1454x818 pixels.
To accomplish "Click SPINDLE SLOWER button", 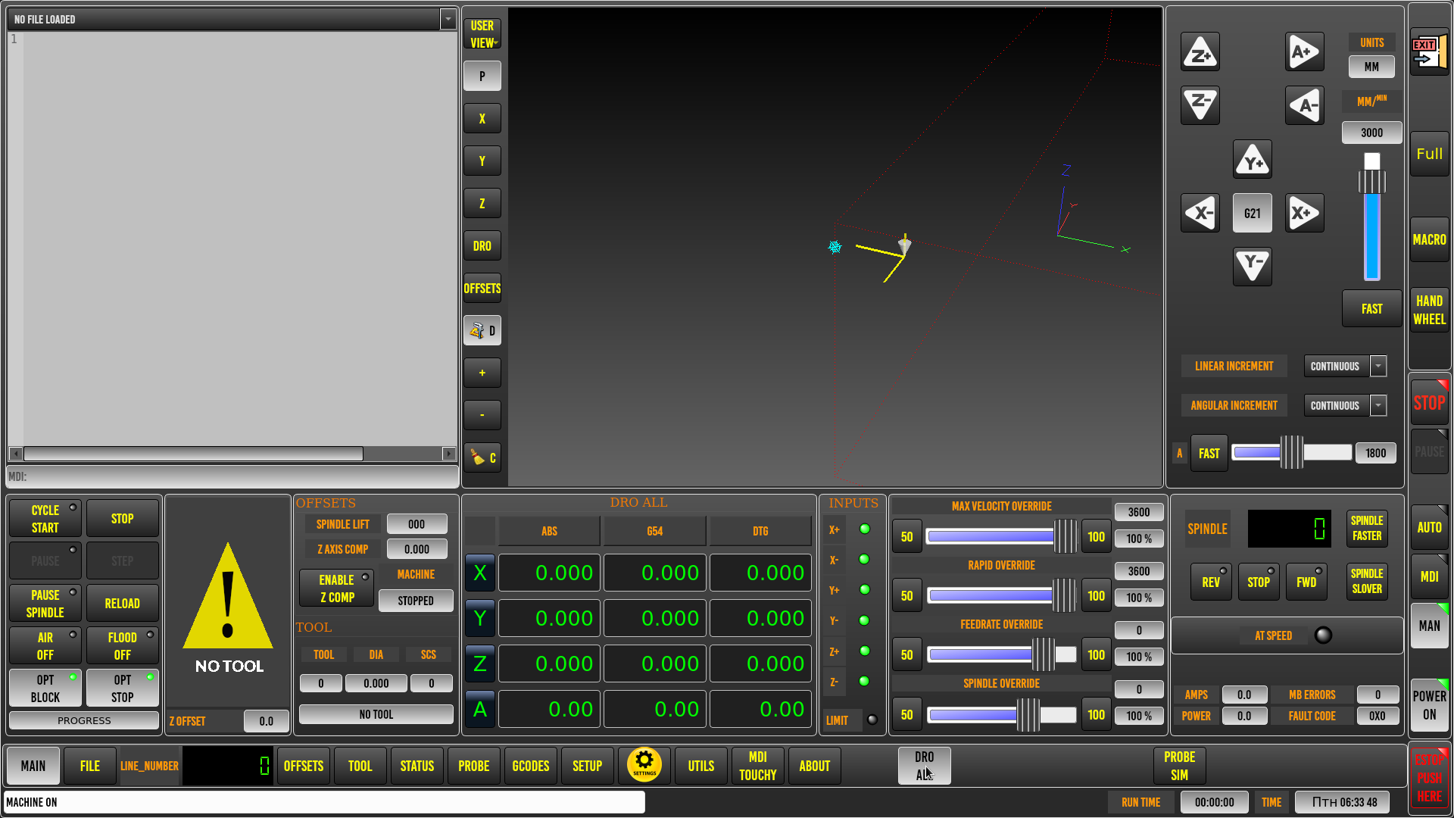I will point(1367,581).
